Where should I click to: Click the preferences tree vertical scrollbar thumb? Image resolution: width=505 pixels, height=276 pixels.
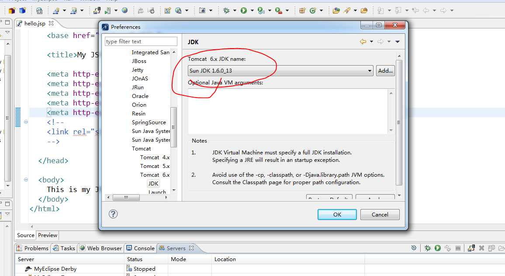tap(173, 127)
